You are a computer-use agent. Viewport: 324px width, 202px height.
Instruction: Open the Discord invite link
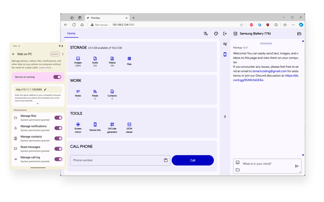pyautogui.click(x=266, y=78)
